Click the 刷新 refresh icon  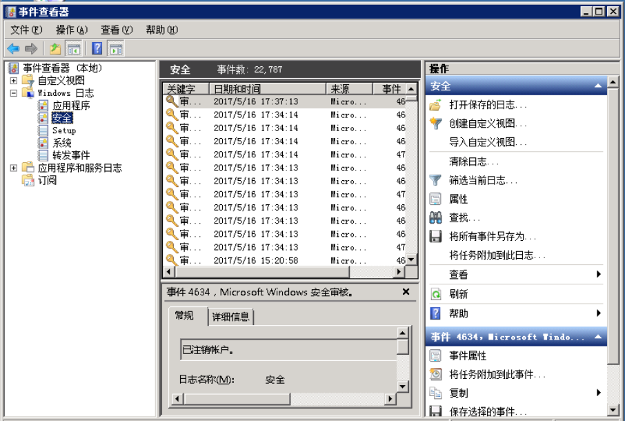point(436,294)
